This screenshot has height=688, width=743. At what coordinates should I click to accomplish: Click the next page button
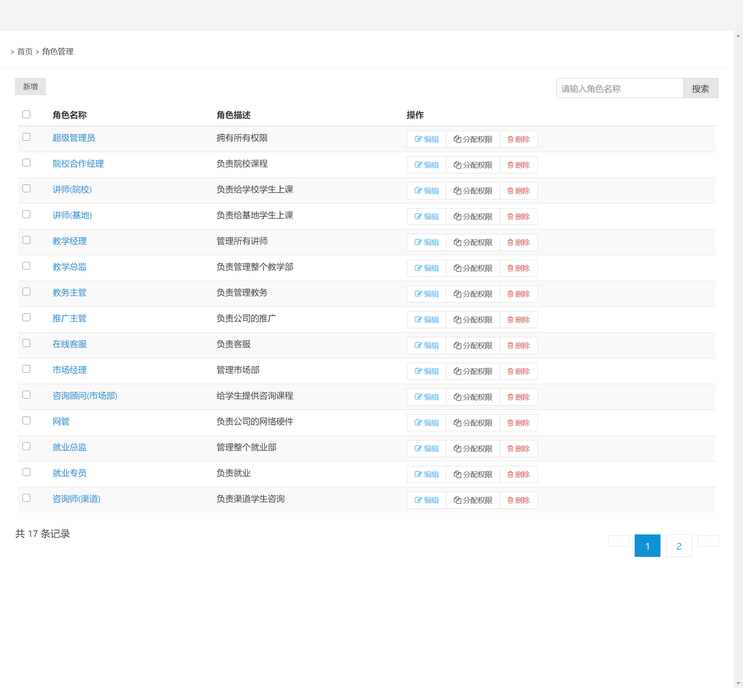click(708, 541)
